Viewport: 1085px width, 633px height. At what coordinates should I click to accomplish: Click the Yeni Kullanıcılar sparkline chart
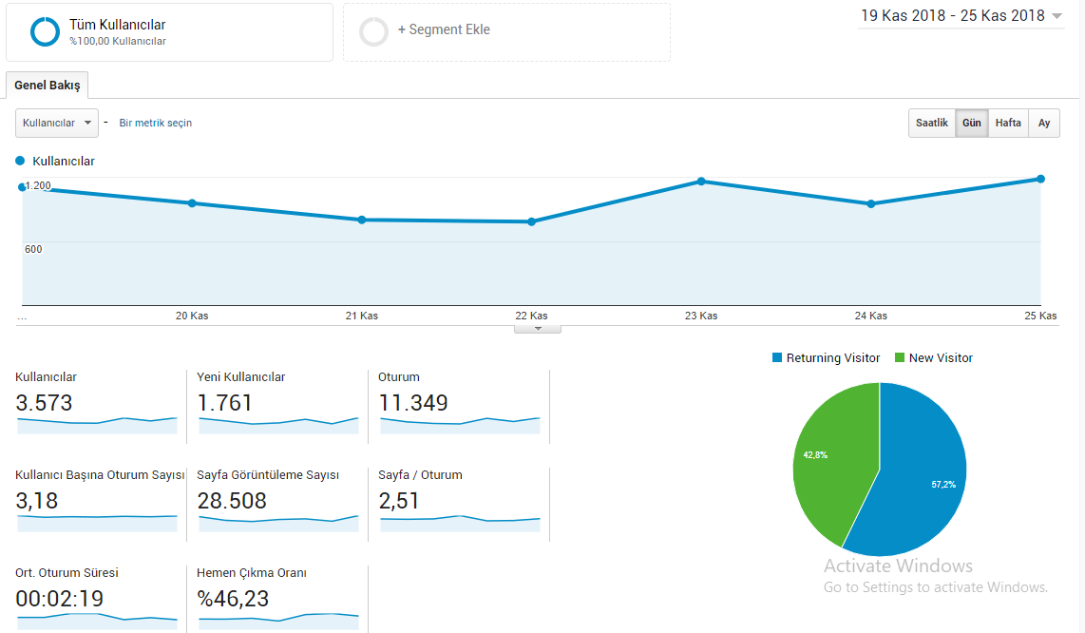click(x=279, y=425)
